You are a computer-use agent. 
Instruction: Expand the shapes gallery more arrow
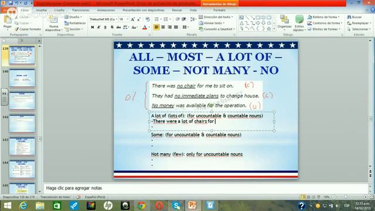274,29
